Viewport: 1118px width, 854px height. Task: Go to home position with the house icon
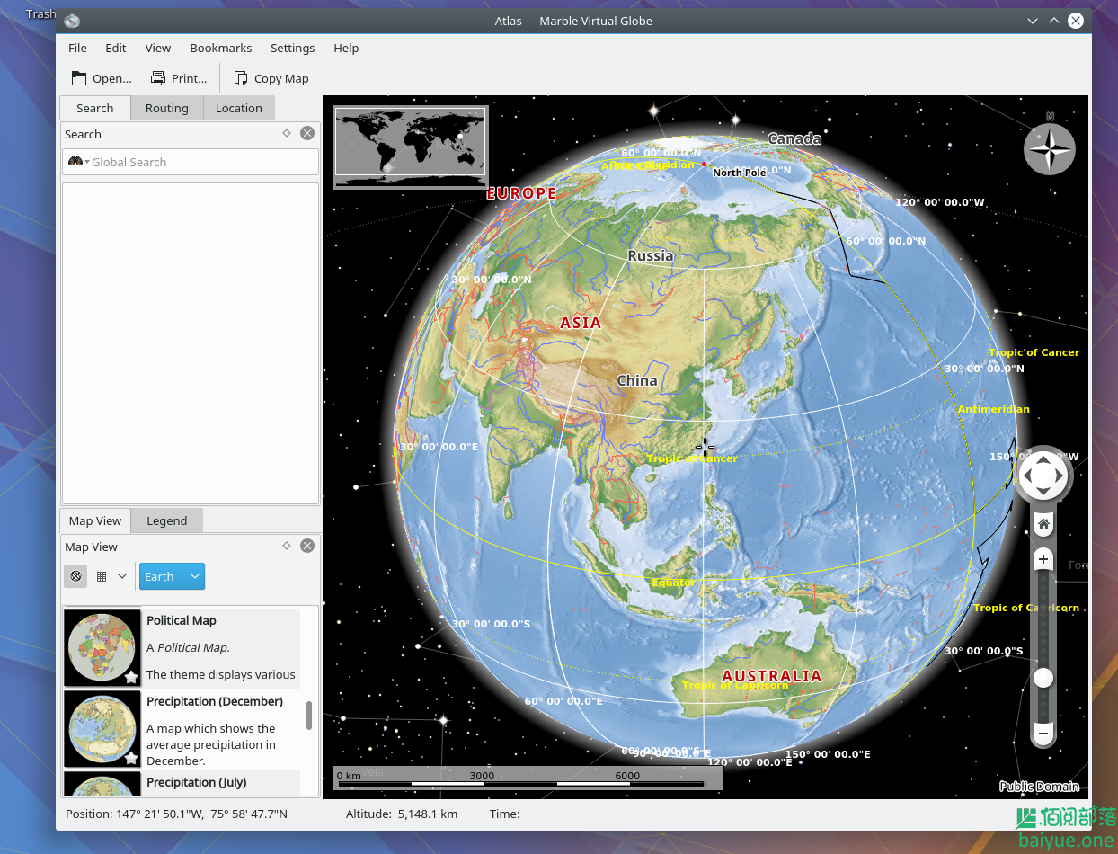pos(1043,523)
